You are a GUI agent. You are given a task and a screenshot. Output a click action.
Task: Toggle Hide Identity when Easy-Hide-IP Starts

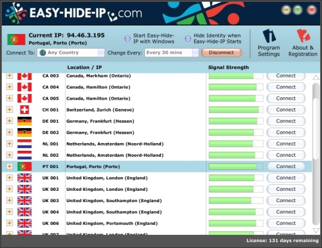coord(188,39)
